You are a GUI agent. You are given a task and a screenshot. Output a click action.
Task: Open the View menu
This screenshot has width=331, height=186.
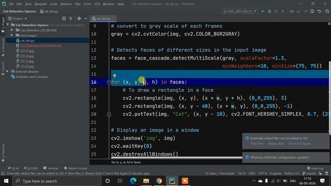[x=28, y=4]
